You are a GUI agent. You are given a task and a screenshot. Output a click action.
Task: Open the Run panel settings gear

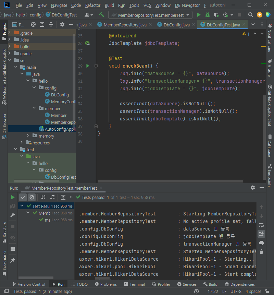pos(253,188)
